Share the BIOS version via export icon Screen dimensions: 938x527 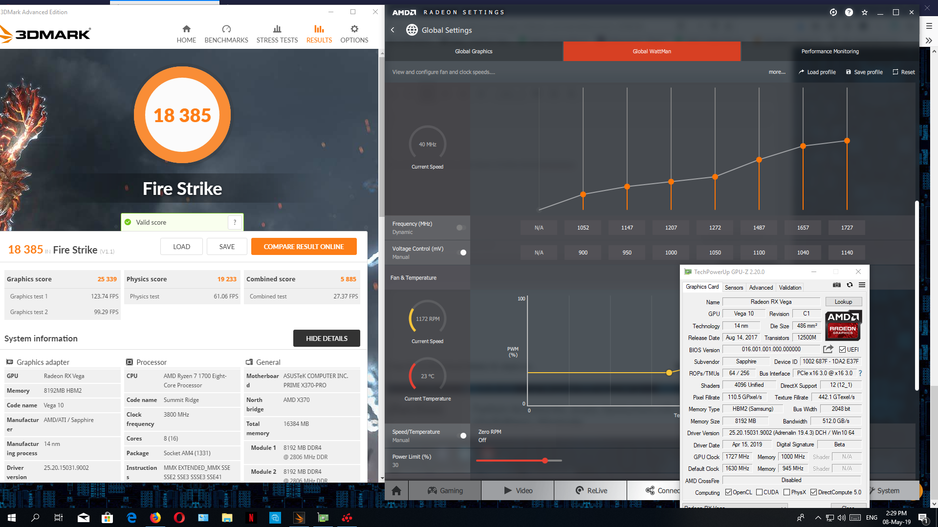pos(828,349)
